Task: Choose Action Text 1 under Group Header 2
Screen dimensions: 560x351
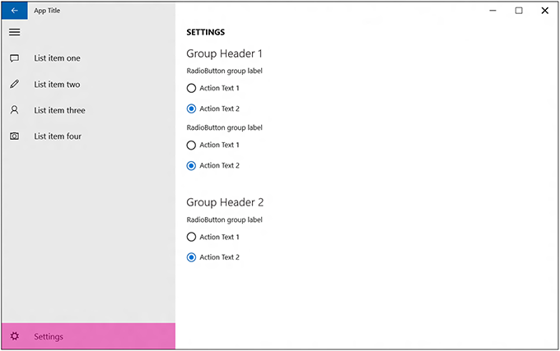Action: pyautogui.click(x=192, y=237)
